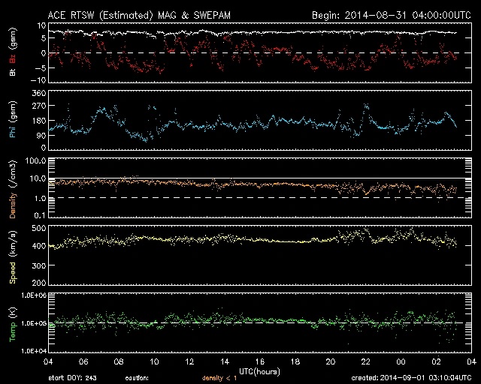The height and width of the screenshot is (384, 481).
Task: Click the 18 hour tick label on the time axis
Action: (295, 361)
